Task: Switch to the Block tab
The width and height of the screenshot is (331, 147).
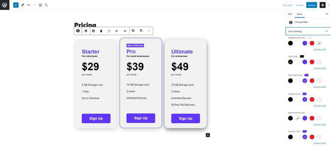Action: [300, 14]
